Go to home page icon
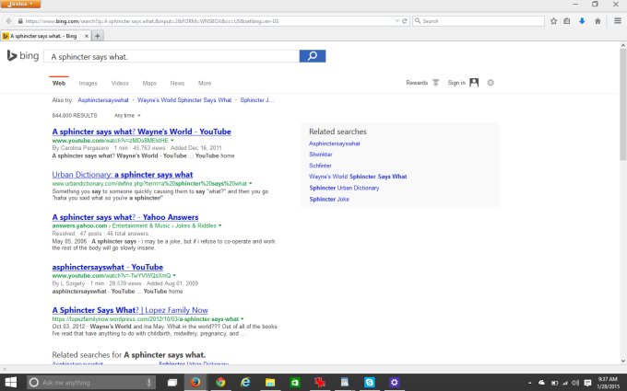The height and width of the screenshot is (391, 627). click(x=597, y=21)
